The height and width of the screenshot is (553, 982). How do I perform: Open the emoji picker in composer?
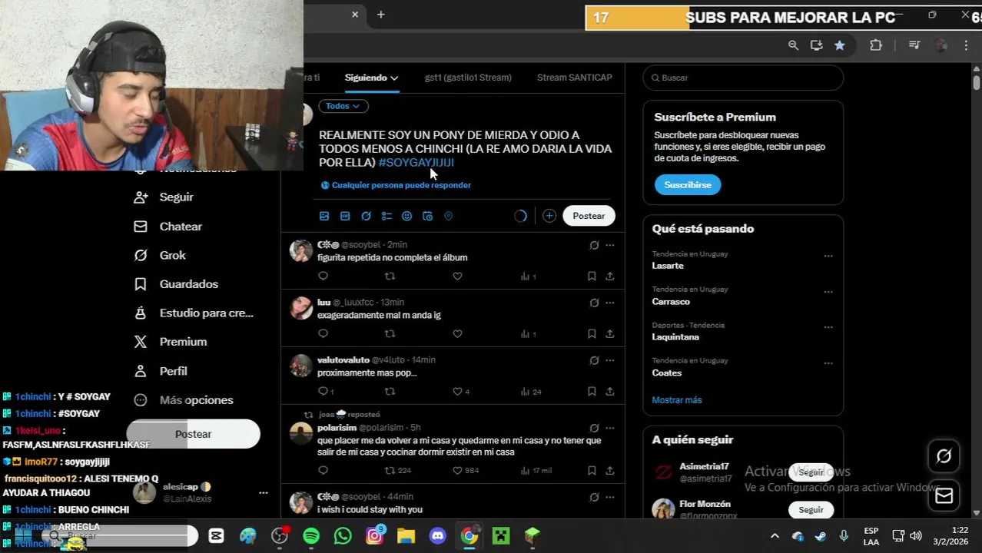[x=407, y=216]
